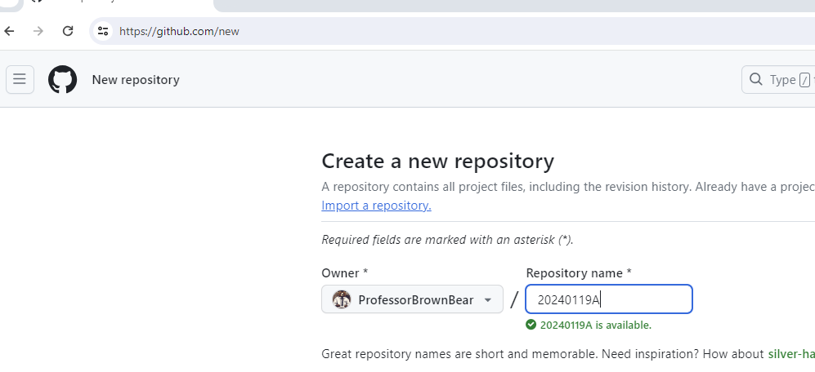Screen dimensions: 815x372
Task: Click the search magnifying glass icon
Action: [756, 80]
